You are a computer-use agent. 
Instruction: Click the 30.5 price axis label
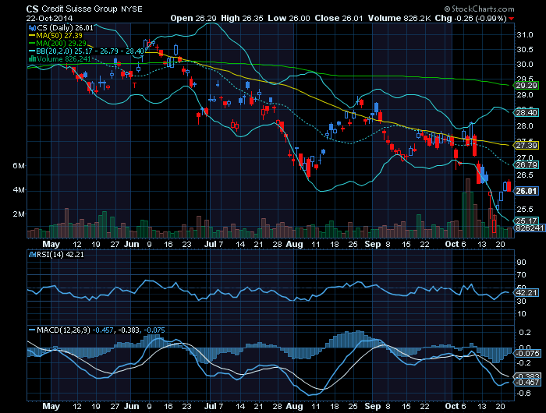525,50
